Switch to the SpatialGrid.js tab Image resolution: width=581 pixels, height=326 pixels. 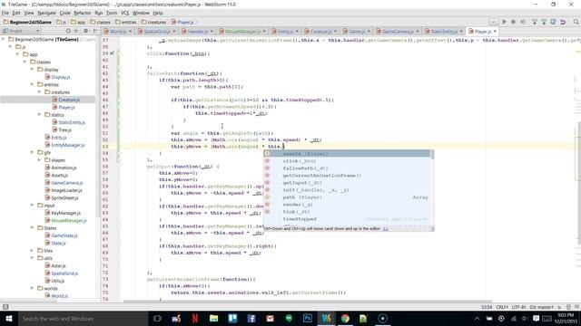coord(156,32)
